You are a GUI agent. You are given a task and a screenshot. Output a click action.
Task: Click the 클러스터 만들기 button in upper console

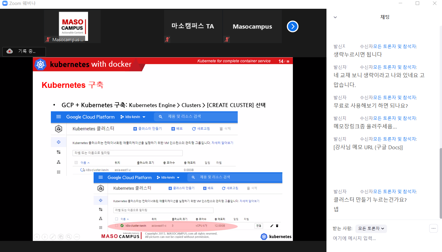pos(148,129)
